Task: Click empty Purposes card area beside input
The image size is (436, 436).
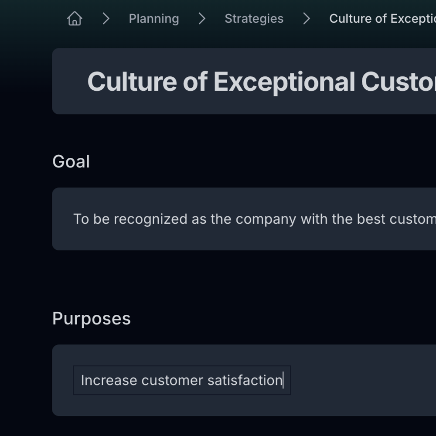Action: [362, 380]
